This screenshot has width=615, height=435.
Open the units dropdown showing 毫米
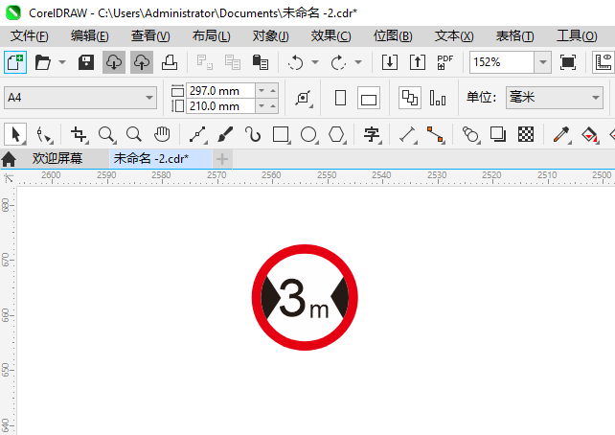pyautogui.click(x=555, y=98)
